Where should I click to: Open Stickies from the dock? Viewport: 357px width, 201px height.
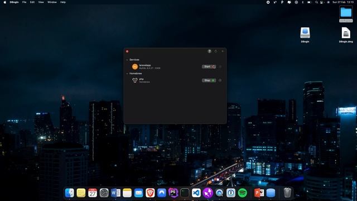pyautogui.click(x=81, y=193)
